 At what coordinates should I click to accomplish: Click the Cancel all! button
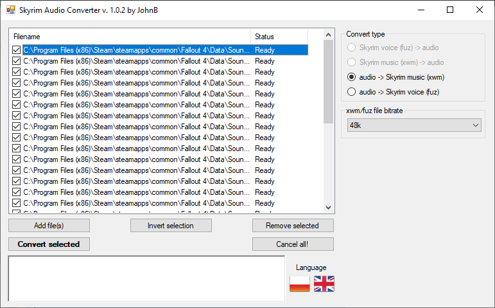pos(293,244)
